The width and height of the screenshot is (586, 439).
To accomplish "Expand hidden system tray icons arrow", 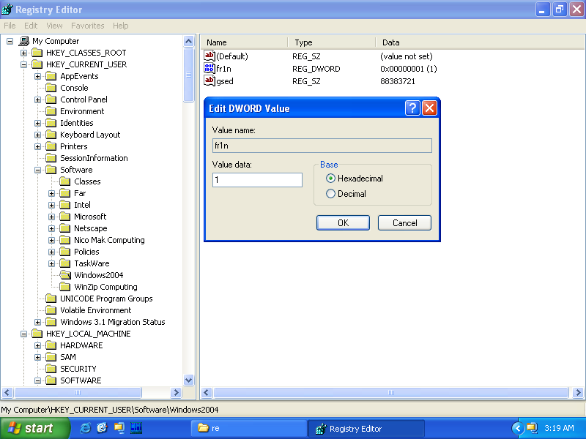I will pos(518,428).
